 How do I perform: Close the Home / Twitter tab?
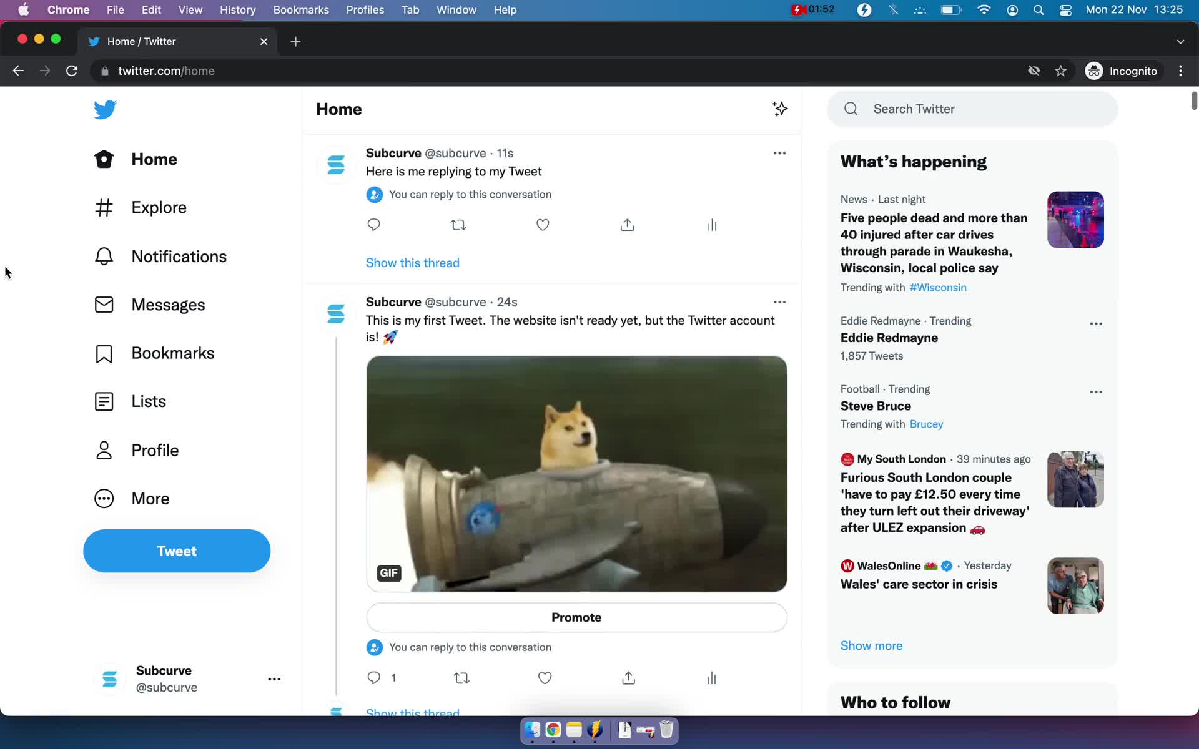click(x=264, y=41)
